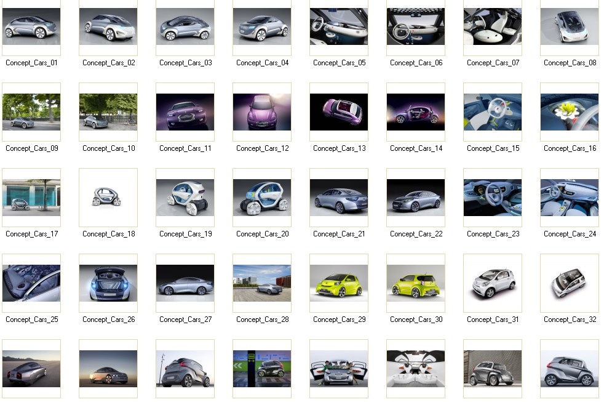Click the Concept_Cars_08 top-view thumbnail
Screen dimensions: 604x402
point(570,26)
